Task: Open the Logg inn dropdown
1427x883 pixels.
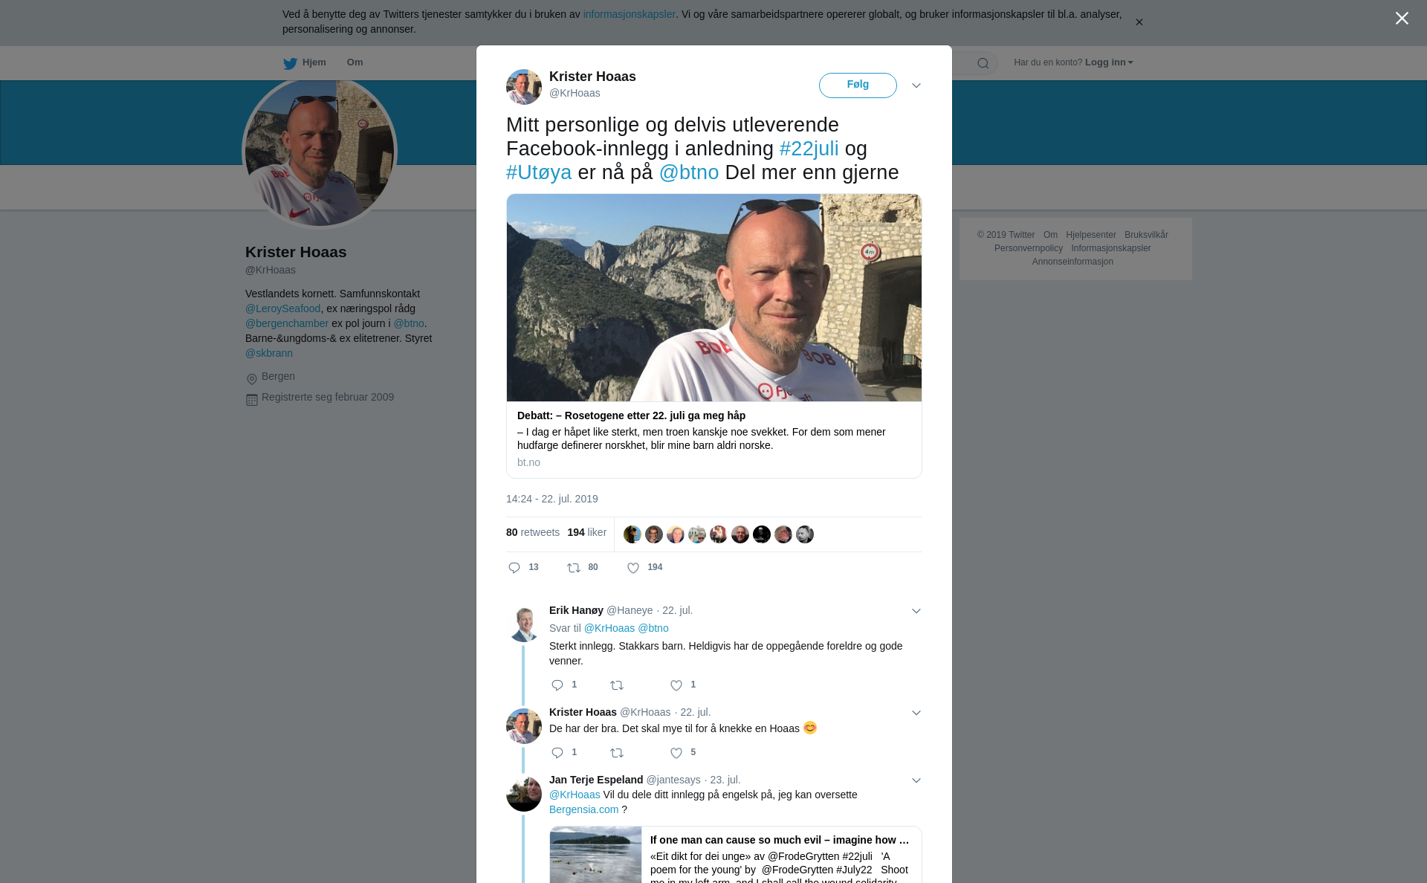Action: 1109,62
